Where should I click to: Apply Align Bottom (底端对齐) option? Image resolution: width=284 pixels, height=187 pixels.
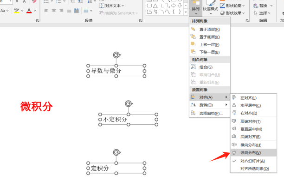click(253, 137)
